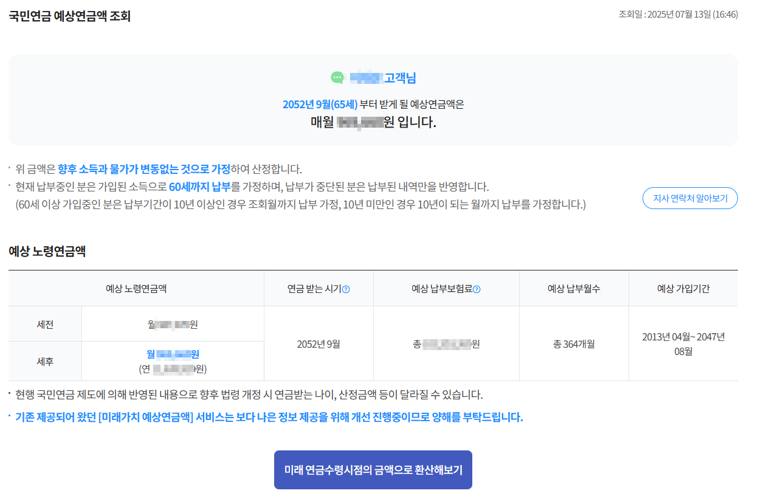Click the 세후 row label

(45, 361)
